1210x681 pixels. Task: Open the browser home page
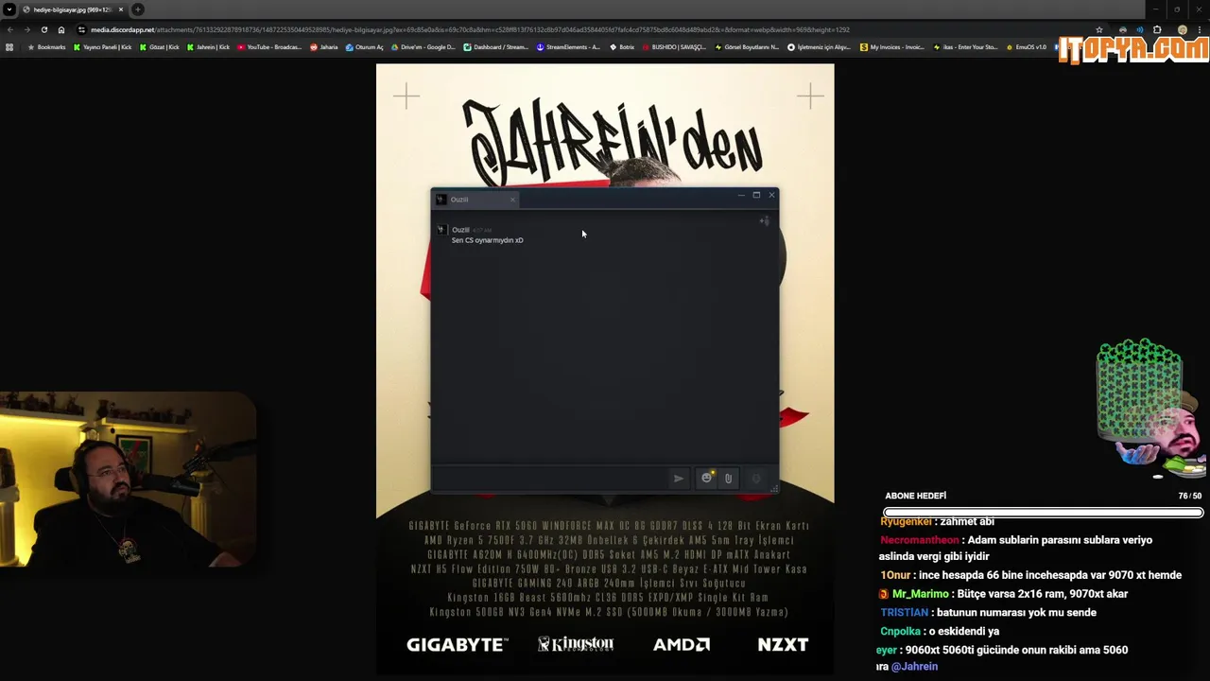[x=61, y=29]
